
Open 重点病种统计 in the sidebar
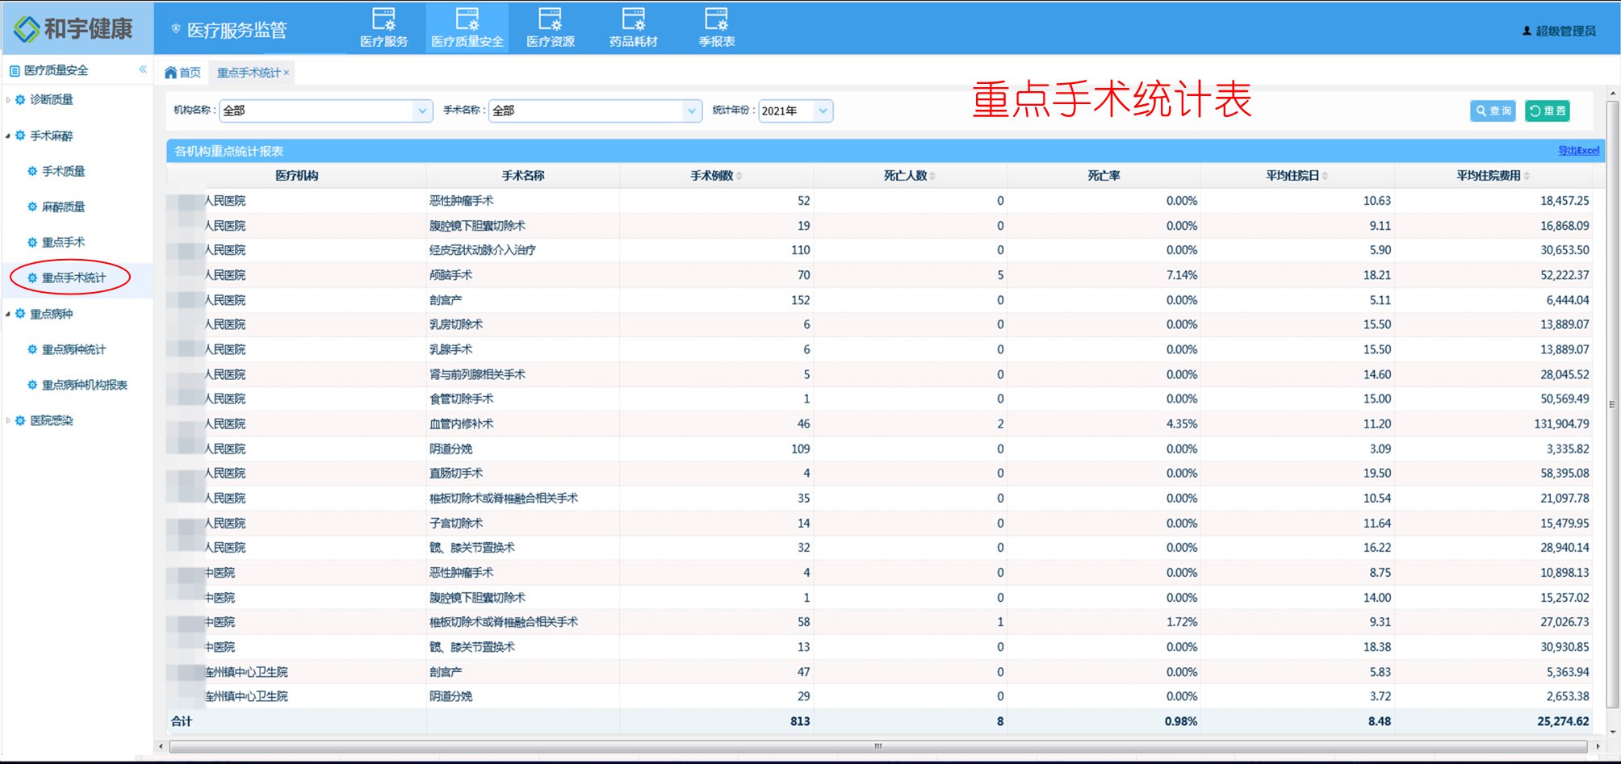tap(73, 349)
